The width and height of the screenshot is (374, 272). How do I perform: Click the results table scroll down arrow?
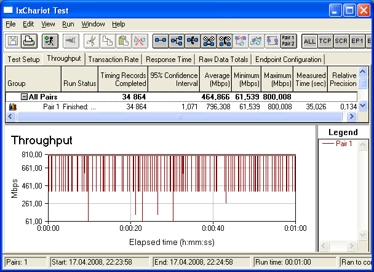(363, 105)
